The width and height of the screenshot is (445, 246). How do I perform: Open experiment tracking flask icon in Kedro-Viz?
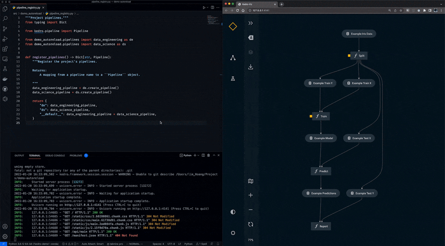pos(233,79)
